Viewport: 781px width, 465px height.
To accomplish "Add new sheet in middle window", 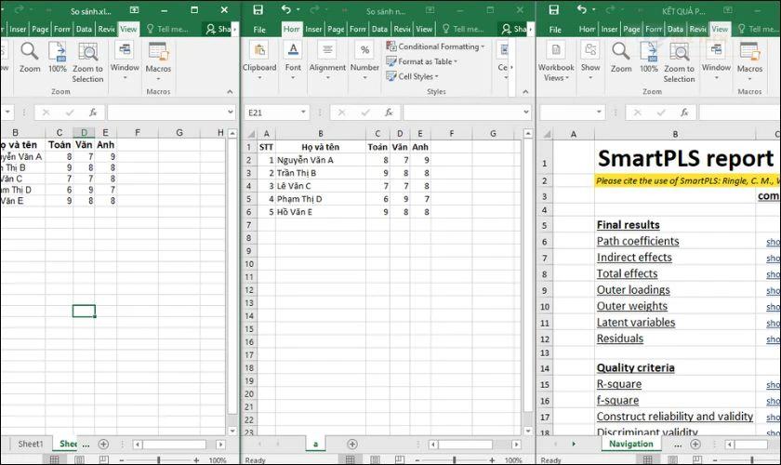I will click(x=352, y=444).
